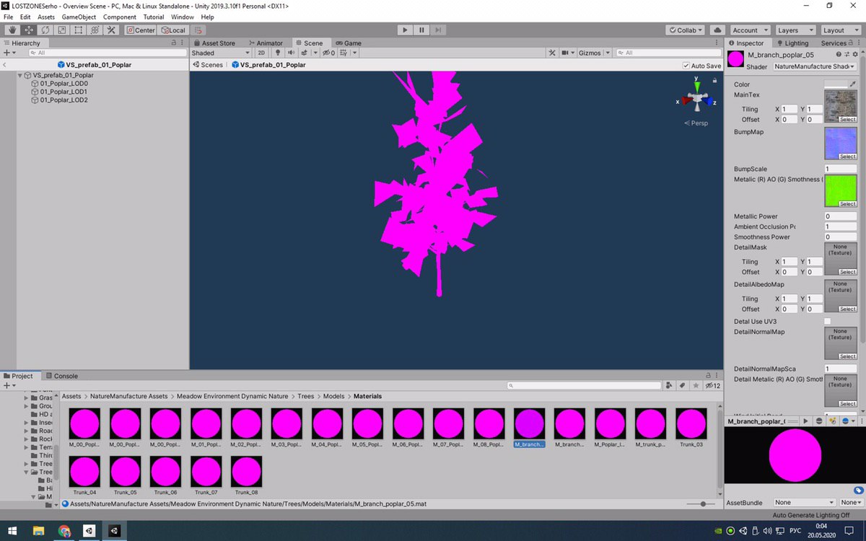The height and width of the screenshot is (541, 866).
Task: Open the File menu
Action: 9,17
